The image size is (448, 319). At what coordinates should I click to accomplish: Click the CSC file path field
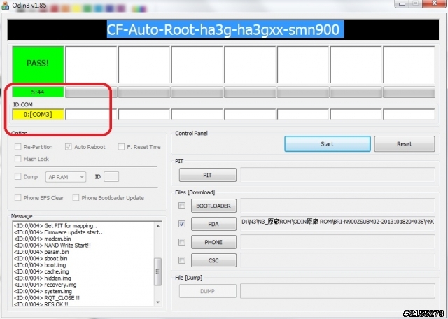pyautogui.click(x=337, y=260)
